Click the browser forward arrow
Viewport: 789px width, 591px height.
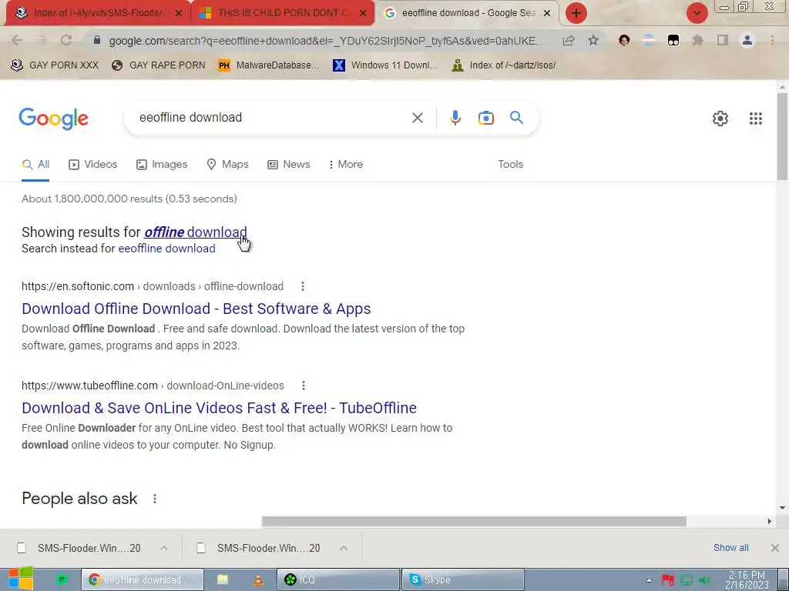point(42,41)
